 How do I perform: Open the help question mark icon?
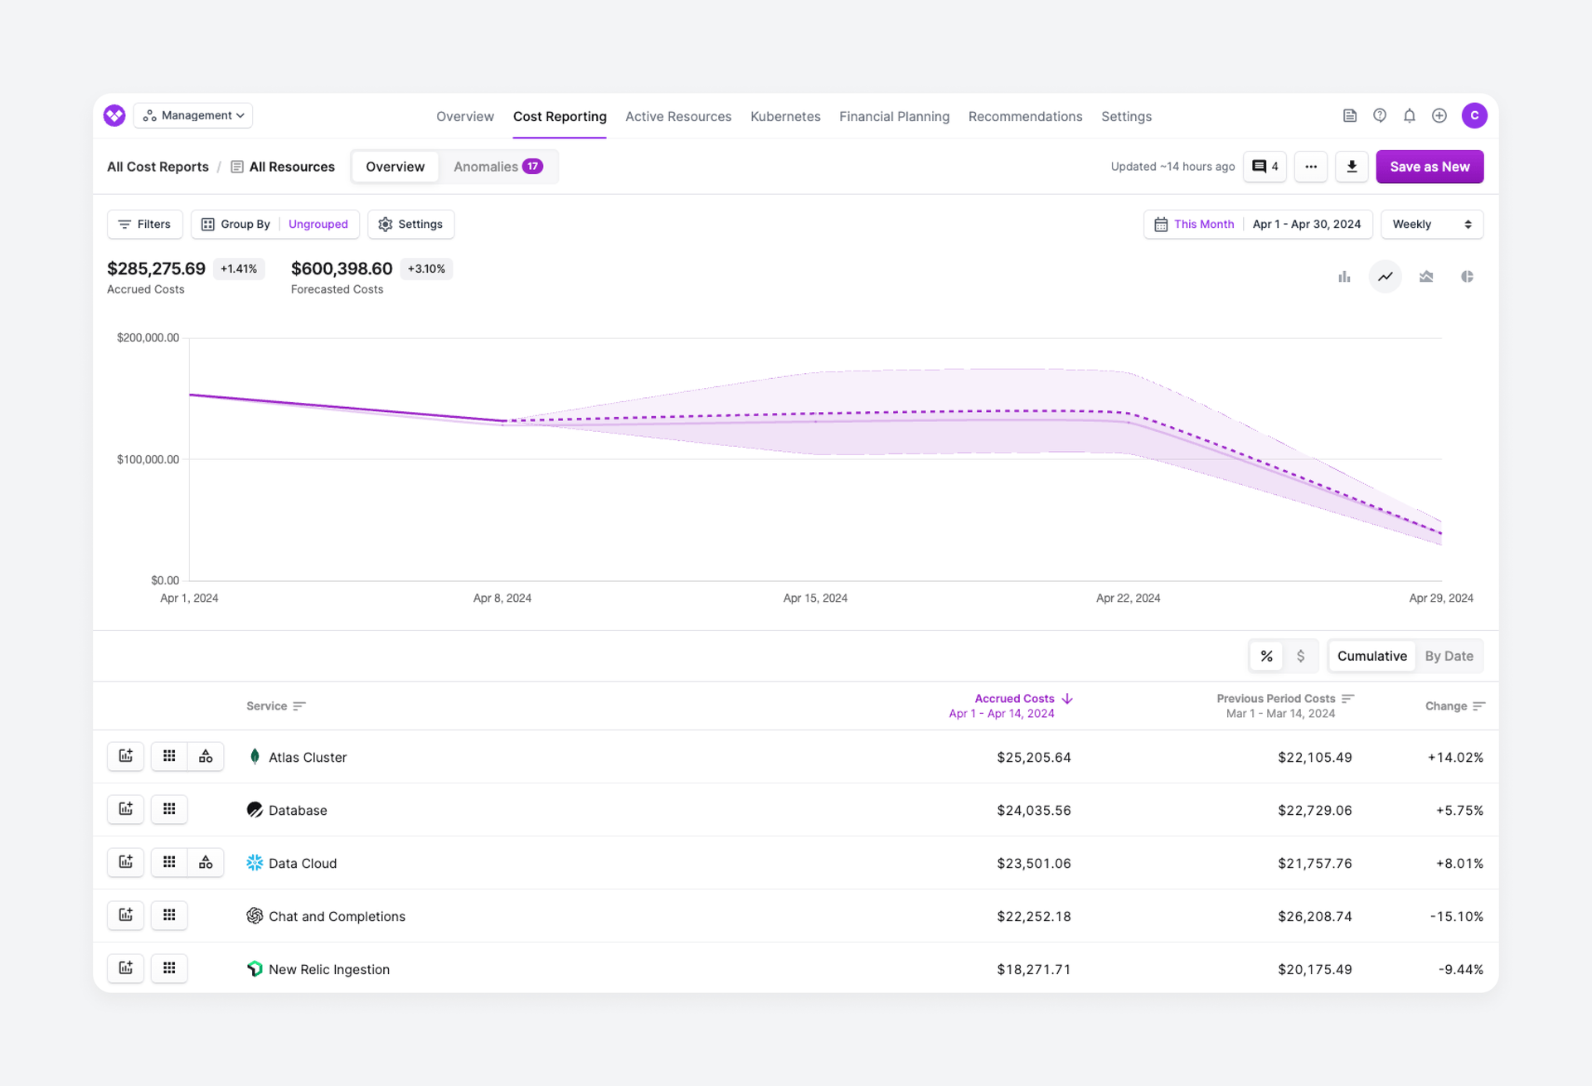tap(1380, 116)
